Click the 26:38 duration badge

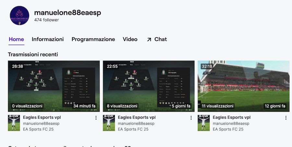pyautogui.click(x=18, y=66)
